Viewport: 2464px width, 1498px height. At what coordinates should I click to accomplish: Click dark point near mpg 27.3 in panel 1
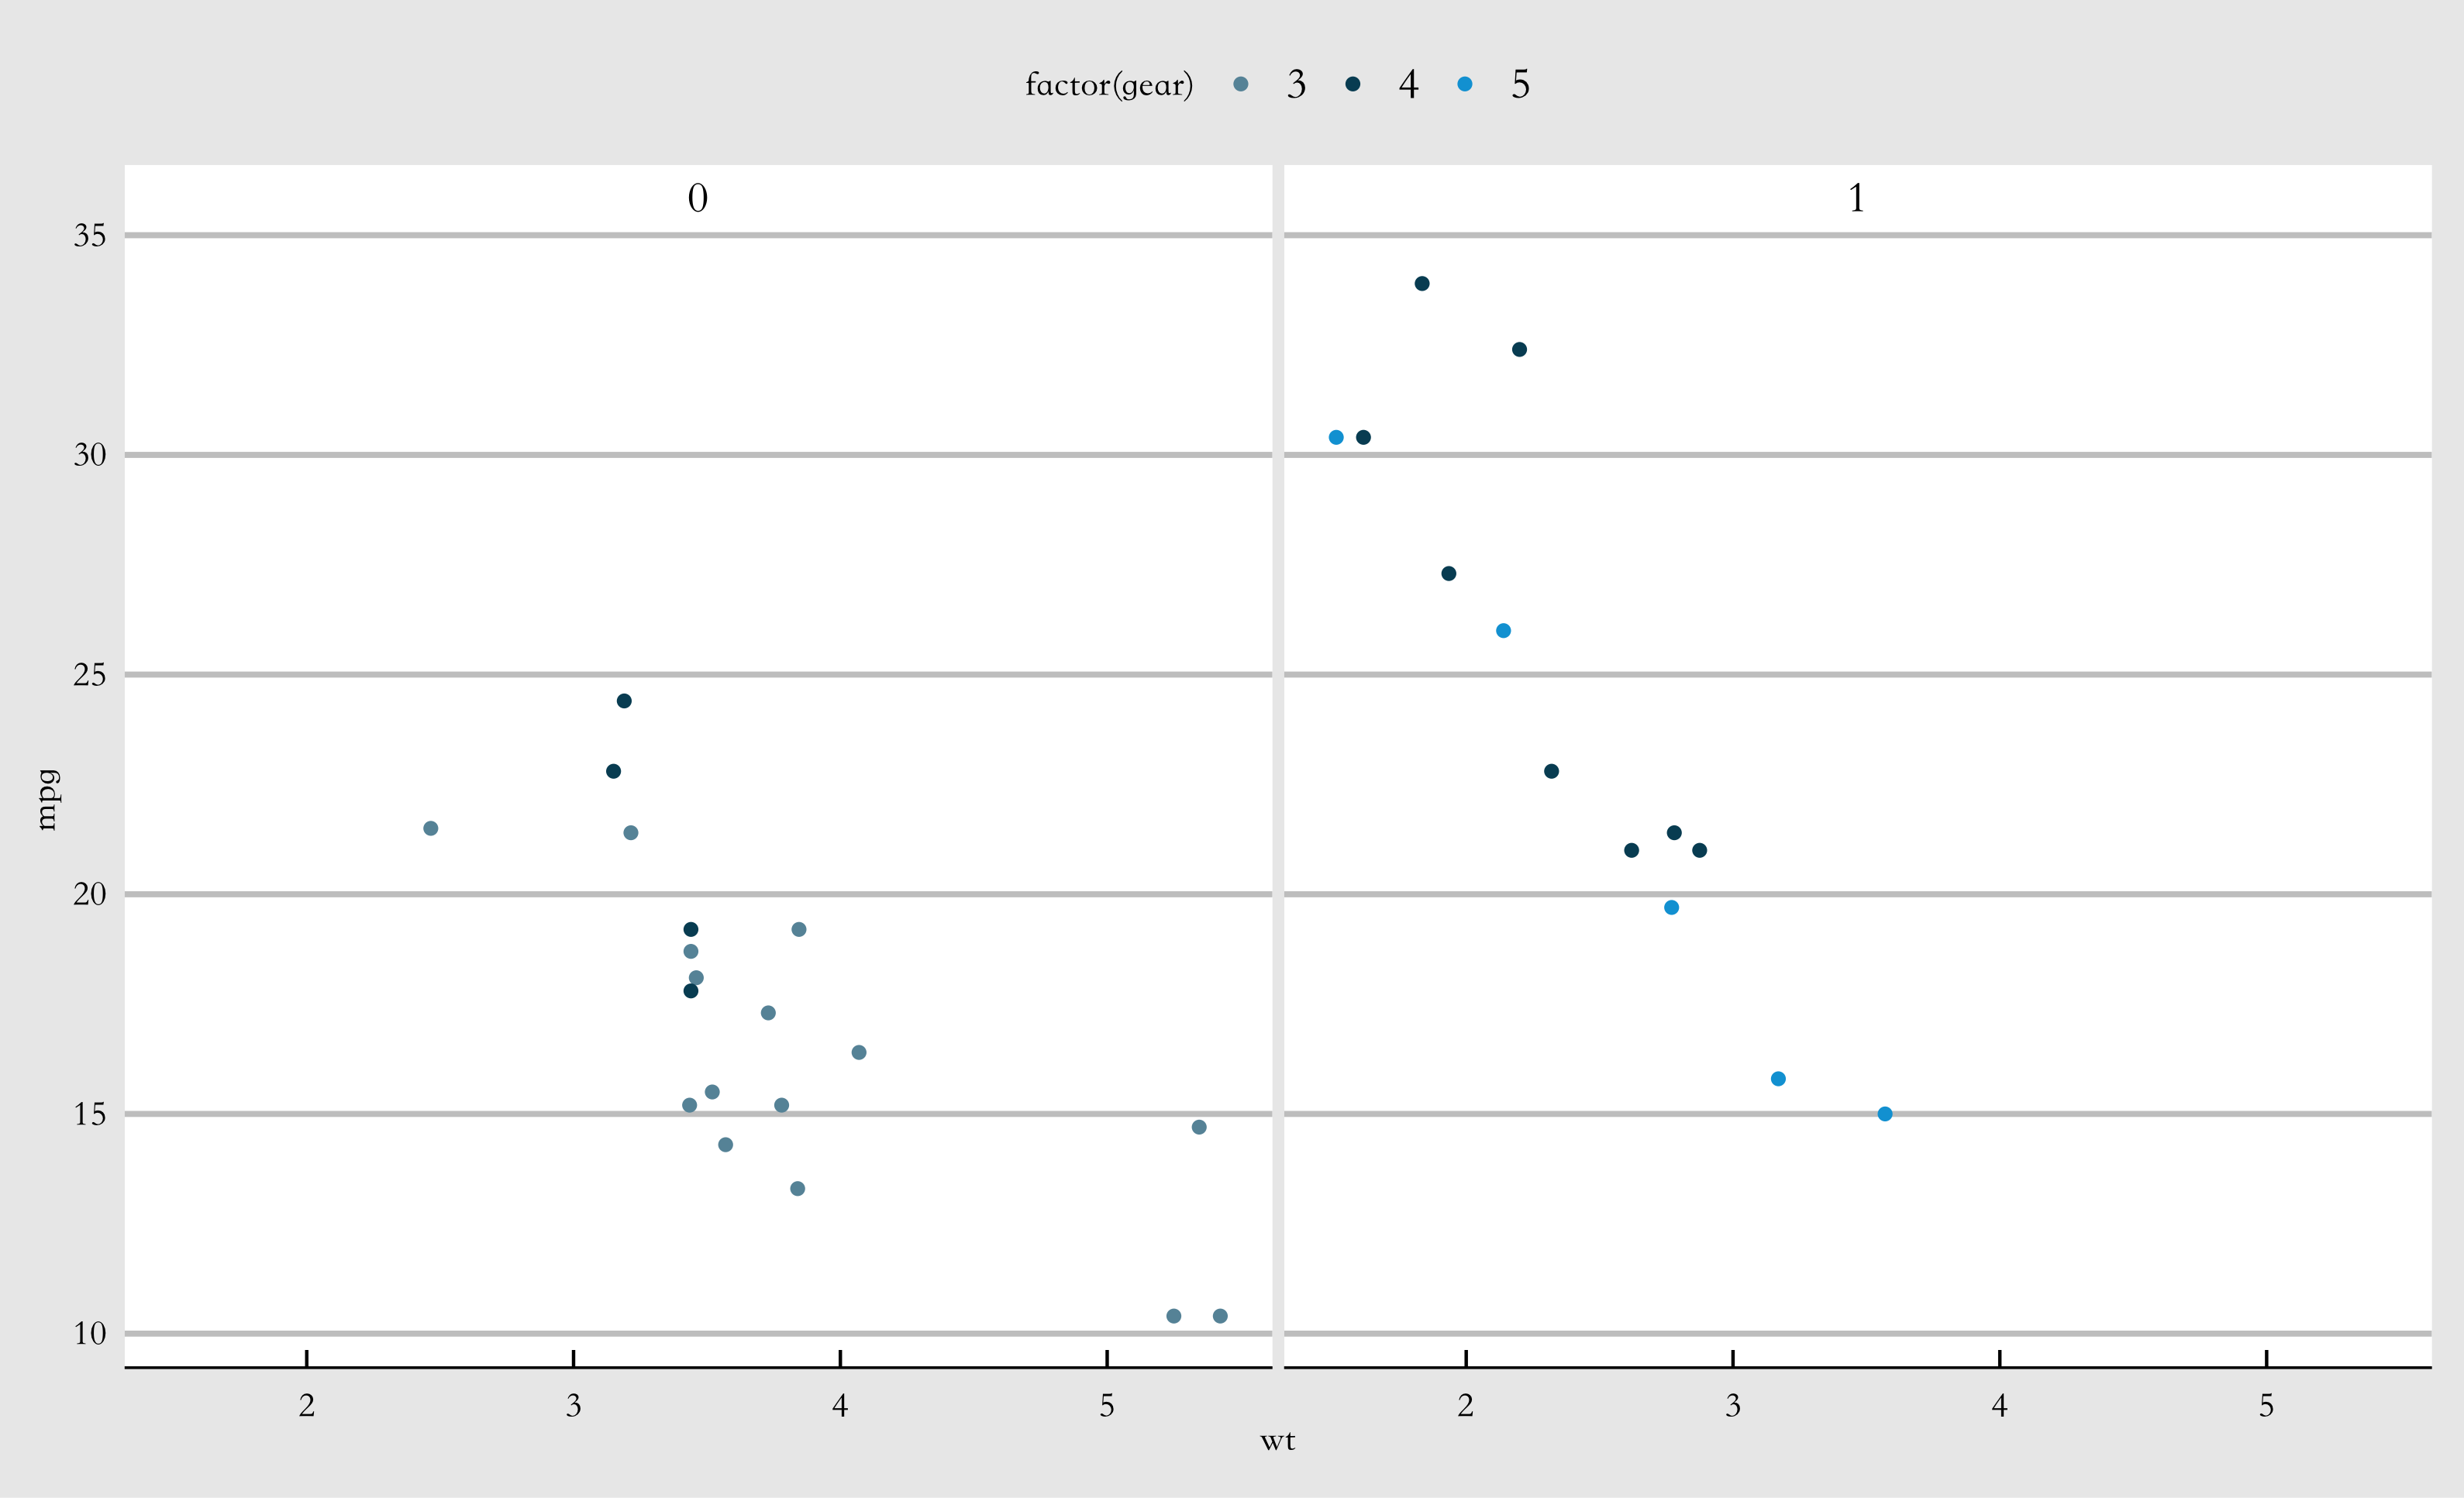(x=1449, y=574)
